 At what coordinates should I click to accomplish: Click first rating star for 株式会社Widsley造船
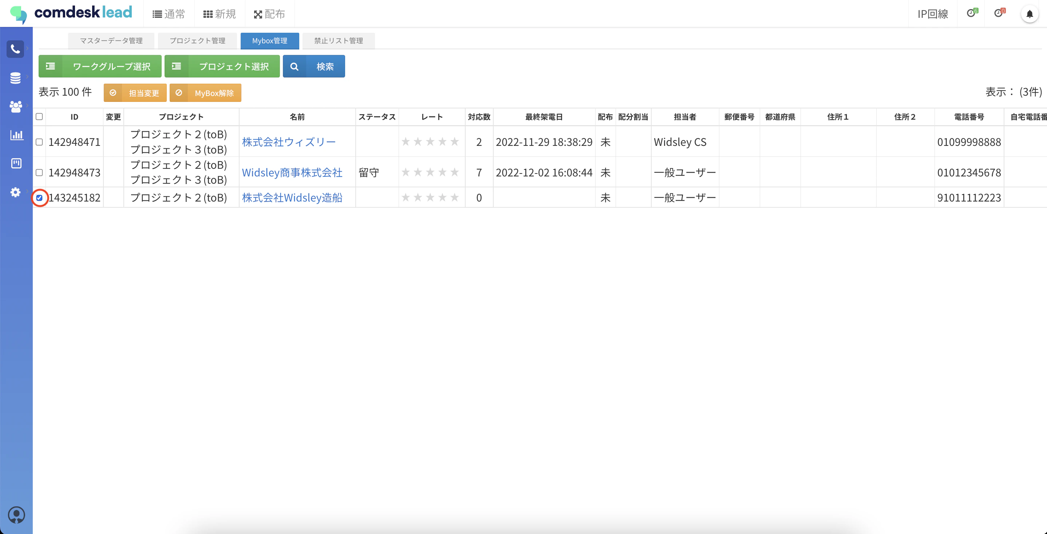pyautogui.click(x=406, y=198)
